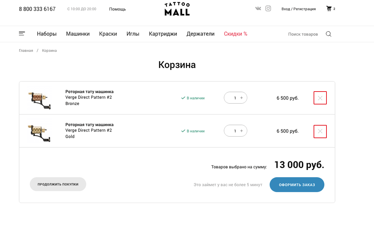Click the Tattoo Mall logo

(x=177, y=9)
